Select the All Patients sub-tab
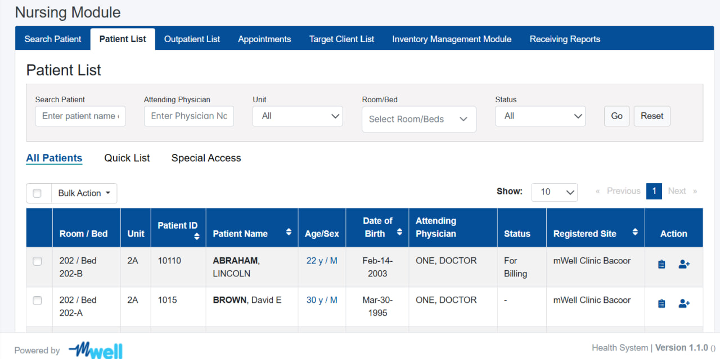Image resolution: width=720 pixels, height=359 pixels. coord(55,158)
